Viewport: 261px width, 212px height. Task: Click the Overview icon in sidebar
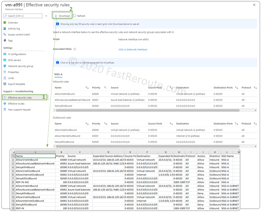coord(5,22)
